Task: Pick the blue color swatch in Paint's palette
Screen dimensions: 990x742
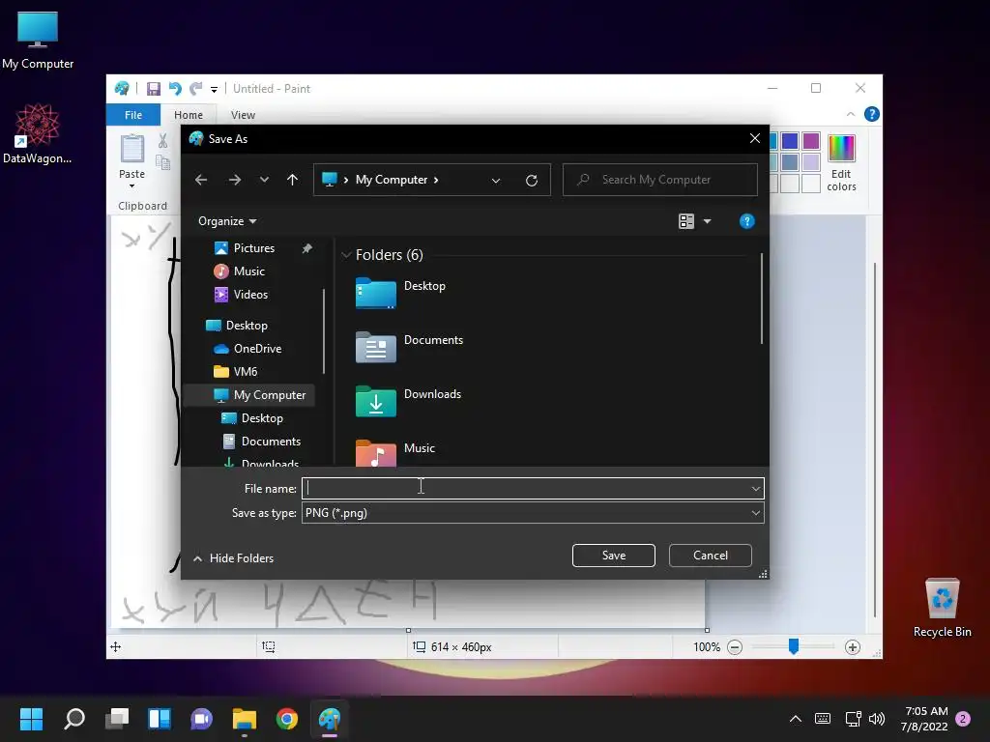Action: 790,141
